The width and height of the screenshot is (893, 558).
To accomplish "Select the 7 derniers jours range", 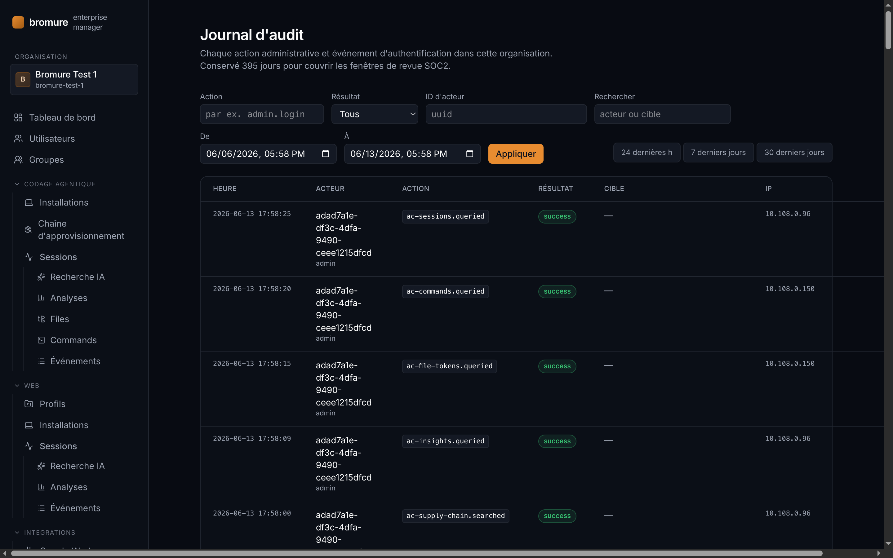I will point(718,153).
